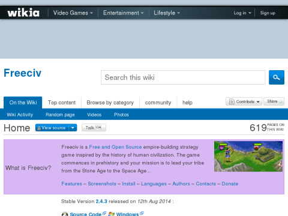Viewport: 288px width, 216px height.
Task: Click the Sign up button
Action: coord(268,13)
